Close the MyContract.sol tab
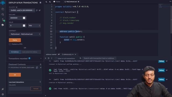The width and height of the screenshot is (172, 97). tap(78, 2)
